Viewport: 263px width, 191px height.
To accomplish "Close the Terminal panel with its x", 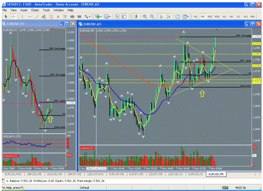I will (x=3, y=180).
